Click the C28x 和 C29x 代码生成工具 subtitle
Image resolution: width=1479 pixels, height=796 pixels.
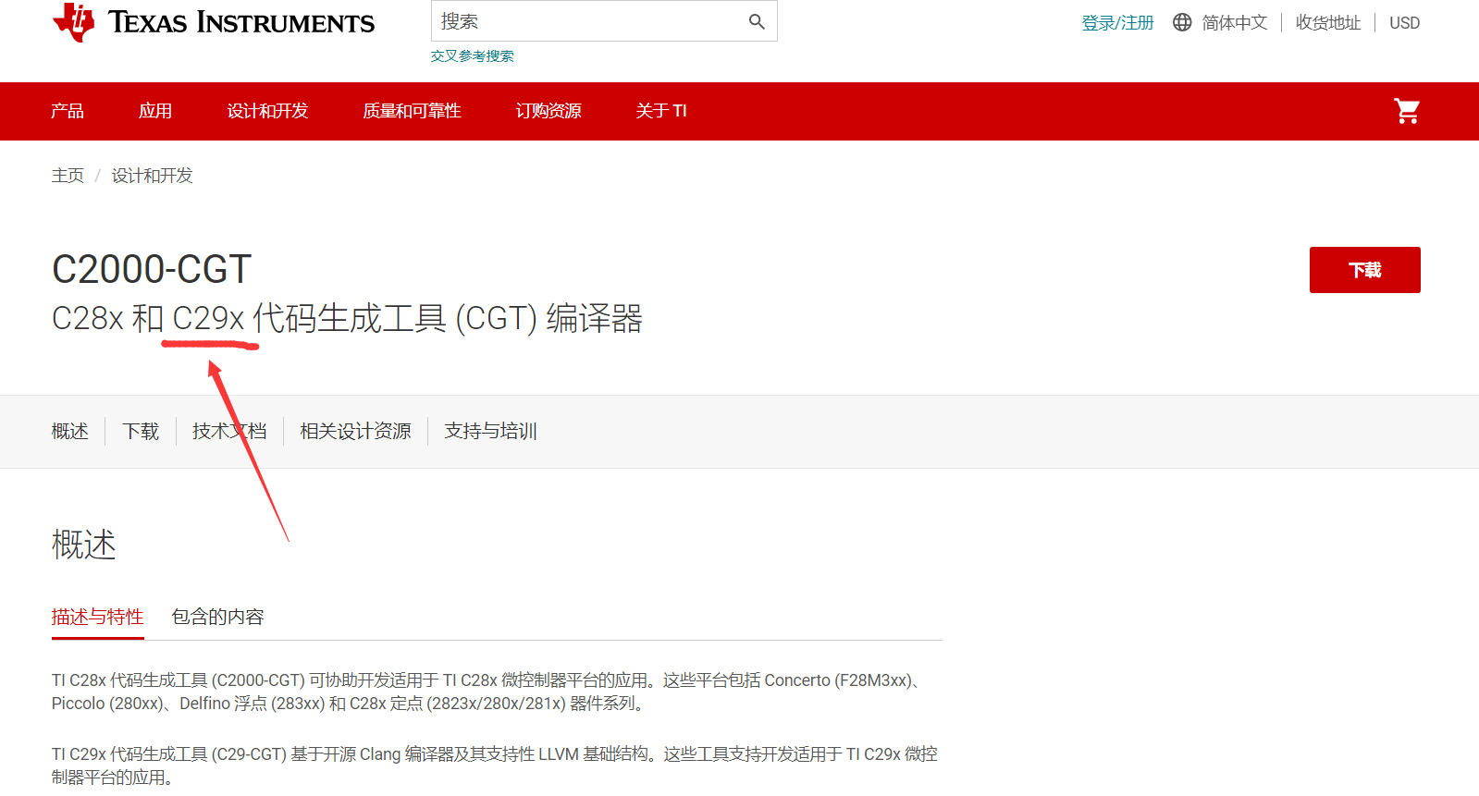pyautogui.click(x=347, y=318)
